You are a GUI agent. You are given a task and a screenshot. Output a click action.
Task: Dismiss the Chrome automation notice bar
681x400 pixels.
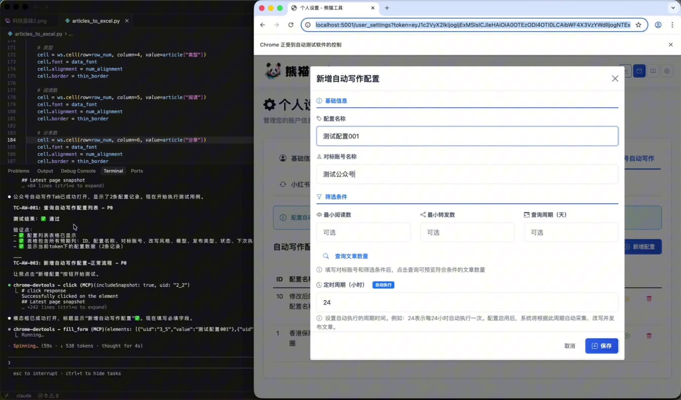671,45
